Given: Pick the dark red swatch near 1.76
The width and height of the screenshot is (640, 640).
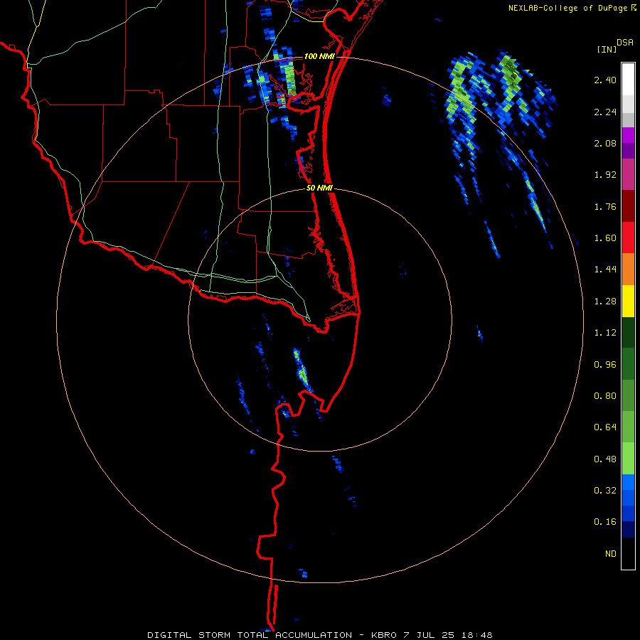Looking at the screenshot, I should click(x=628, y=206).
